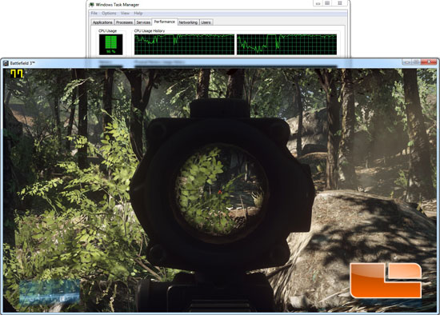Click the red dot reticle inside the scope
The width and height of the screenshot is (440, 315).
click(x=220, y=192)
